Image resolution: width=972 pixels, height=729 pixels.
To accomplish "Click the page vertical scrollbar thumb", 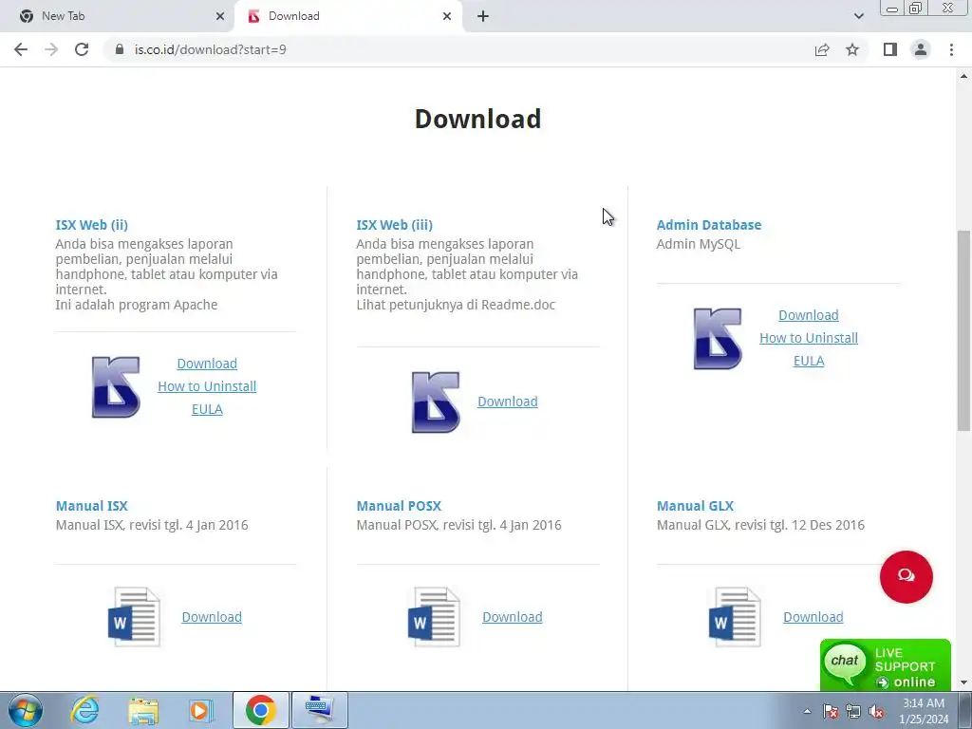I will coord(963,330).
